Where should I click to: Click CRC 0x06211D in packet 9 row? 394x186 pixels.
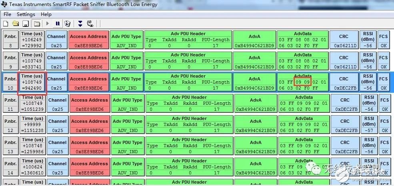(x=344, y=61)
